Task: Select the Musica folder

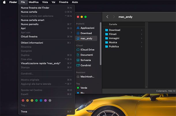Action: tap(124, 42)
